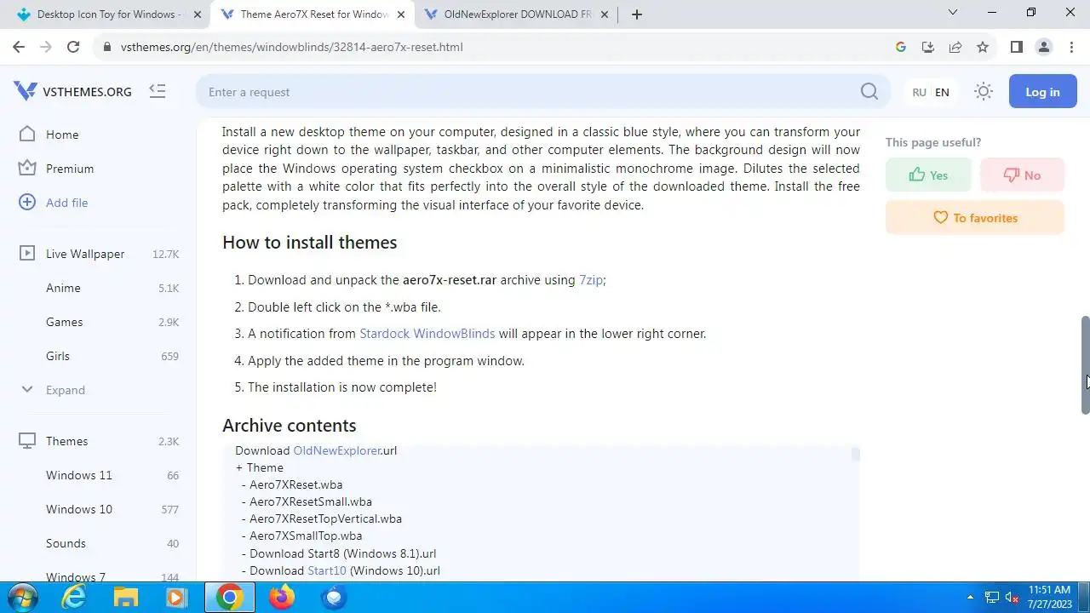Open the Games subcategory
1090x613 pixels.
(64, 322)
